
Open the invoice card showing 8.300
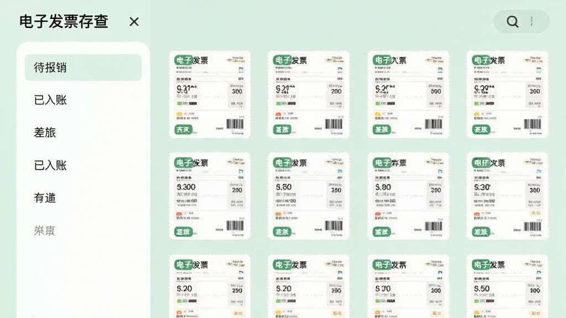209,196
